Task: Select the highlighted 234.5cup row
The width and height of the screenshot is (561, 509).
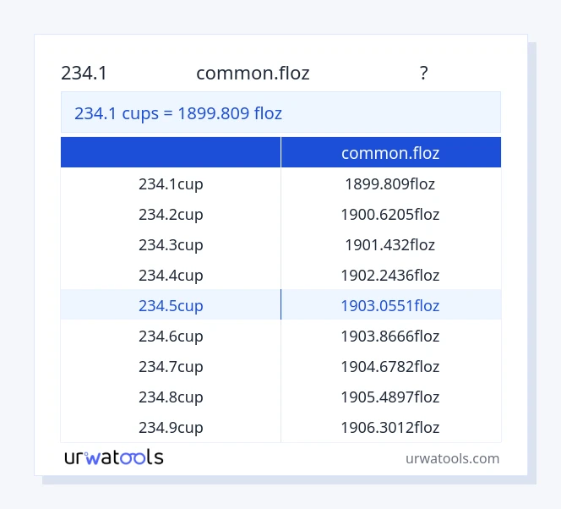Action: coord(171,305)
